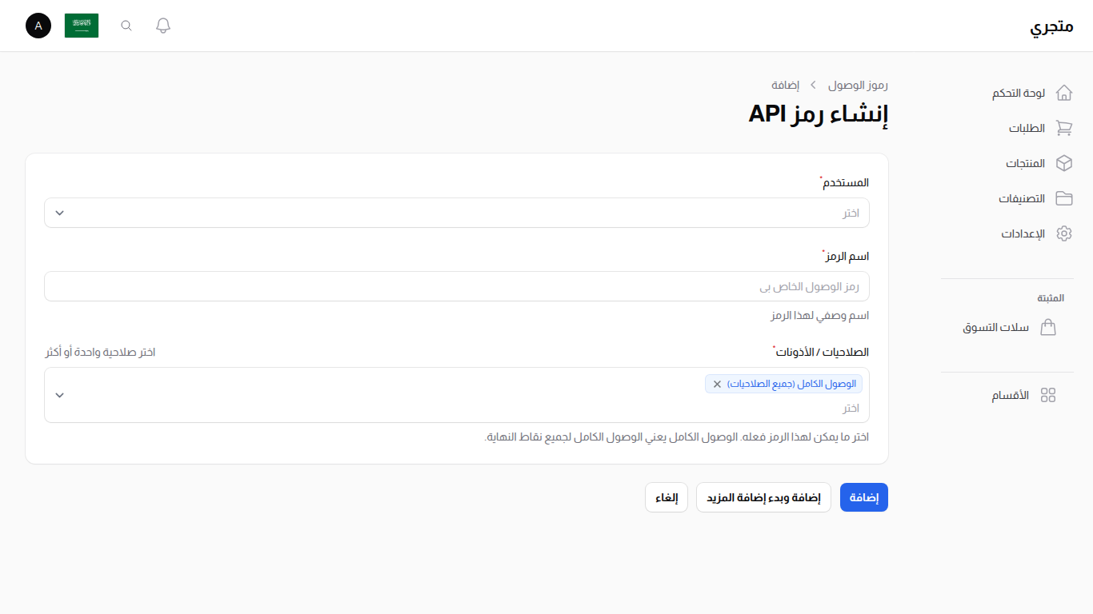This screenshot has width=1093, height=614.
Task: Collapse the user select via its chevron
Action: (58, 213)
